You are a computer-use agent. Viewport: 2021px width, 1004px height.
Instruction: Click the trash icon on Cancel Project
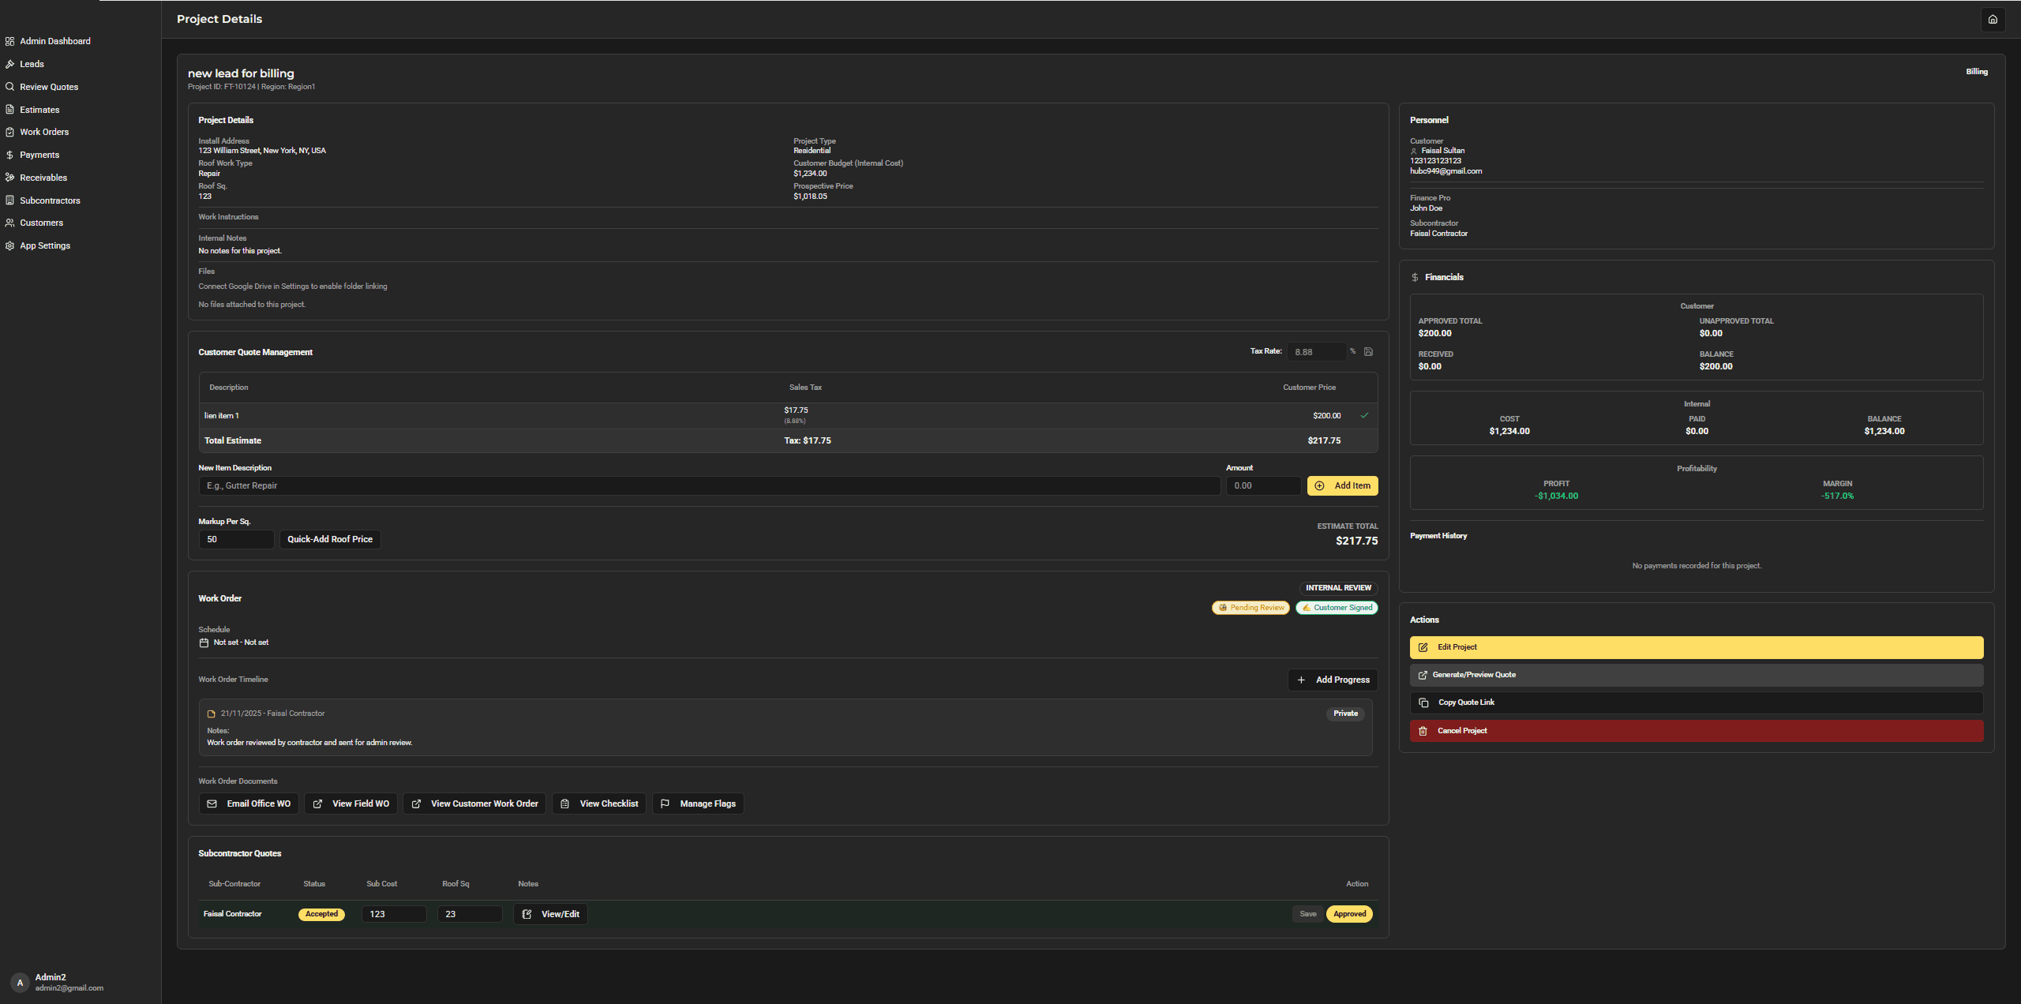pyautogui.click(x=1423, y=731)
